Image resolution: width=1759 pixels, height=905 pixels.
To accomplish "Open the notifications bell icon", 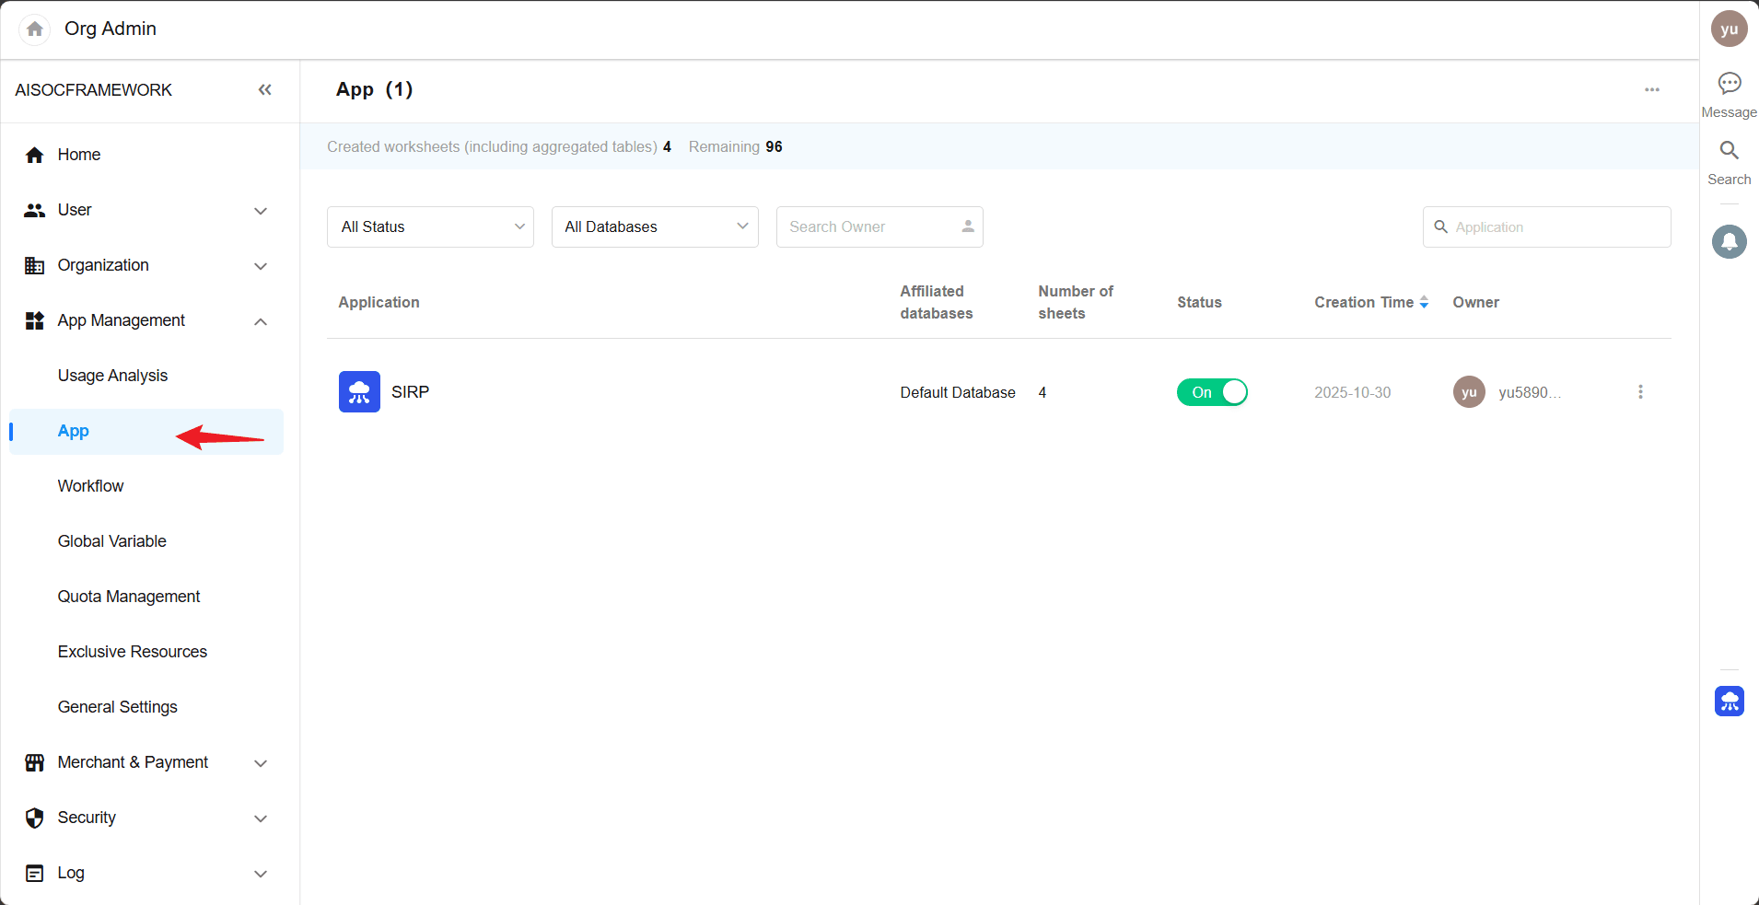I will pos(1729,241).
